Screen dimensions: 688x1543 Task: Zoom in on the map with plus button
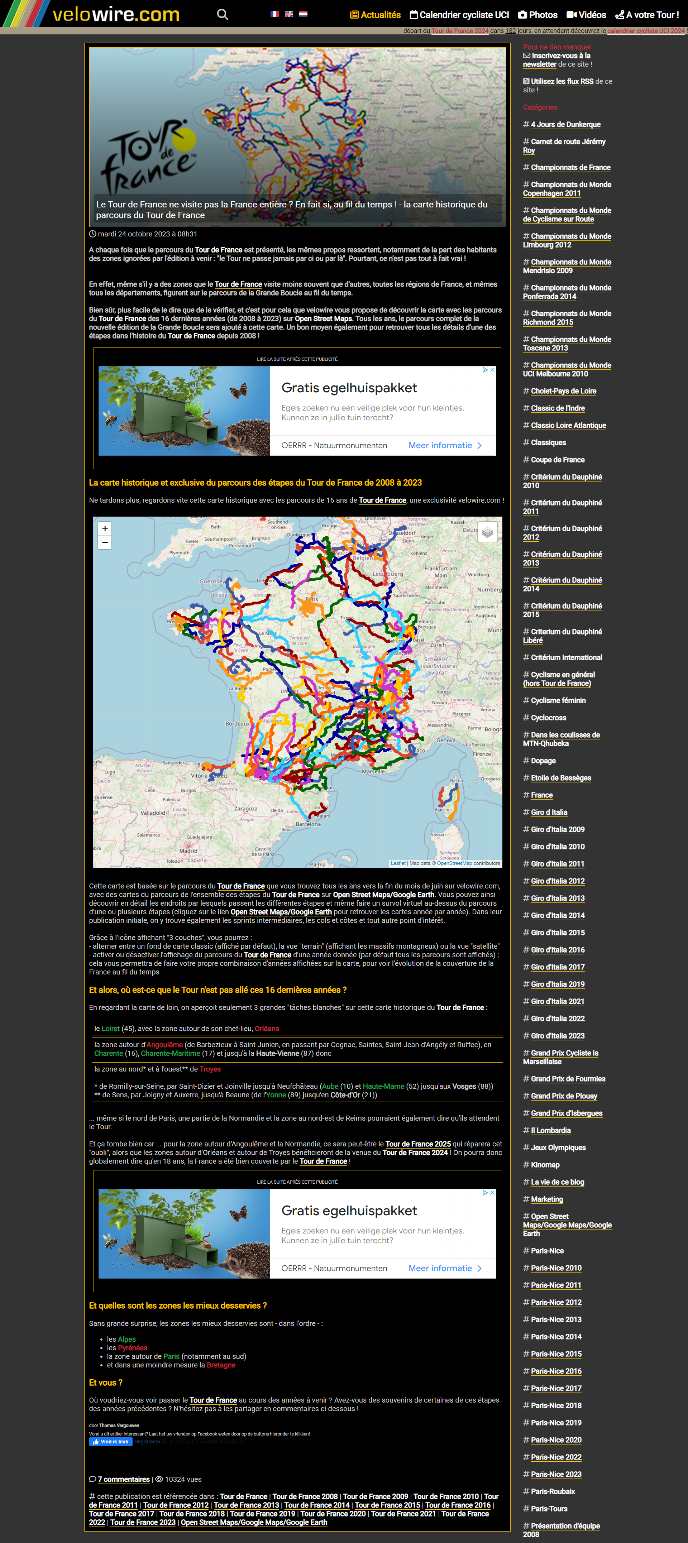coord(105,528)
